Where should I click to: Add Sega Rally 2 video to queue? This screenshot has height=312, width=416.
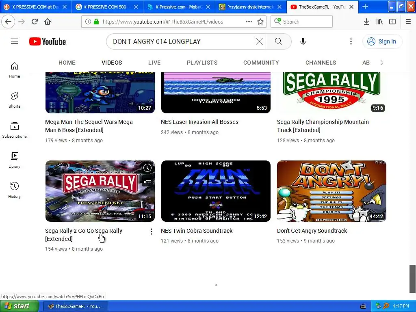(x=147, y=181)
